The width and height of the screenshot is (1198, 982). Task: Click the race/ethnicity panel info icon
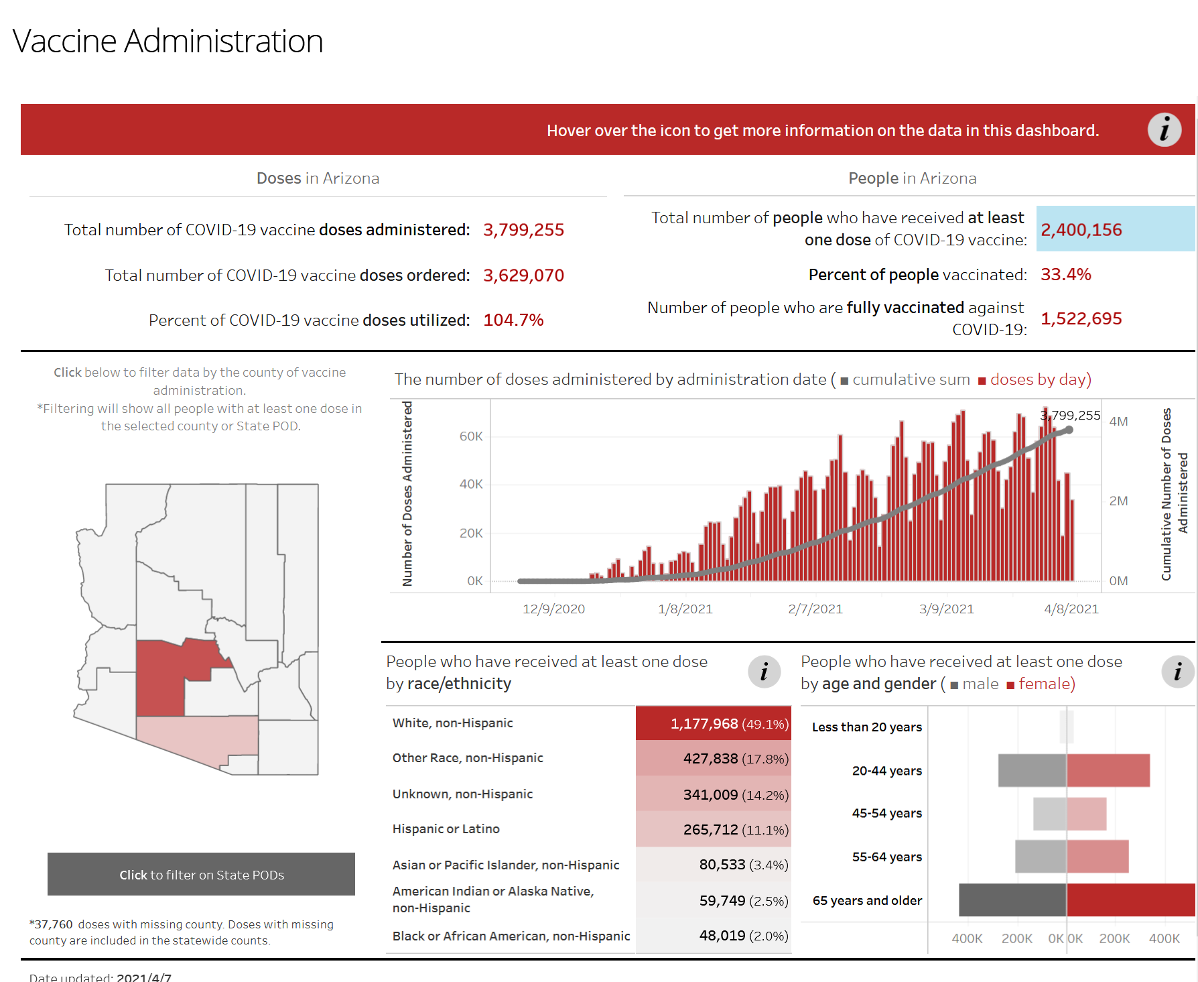pos(764,672)
